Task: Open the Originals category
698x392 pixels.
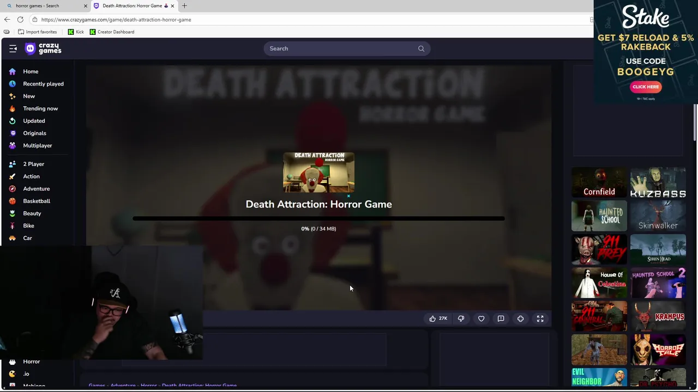Action: pyautogui.click(x=34, y=133)
